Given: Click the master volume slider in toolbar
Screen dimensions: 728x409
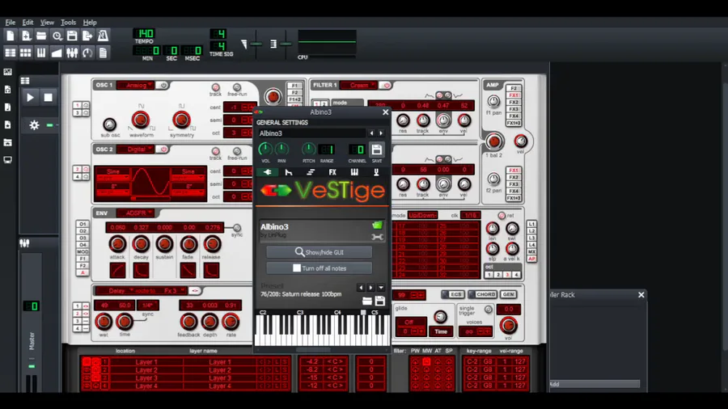Looking at the screenshot, I should click(x=256, y=44).
